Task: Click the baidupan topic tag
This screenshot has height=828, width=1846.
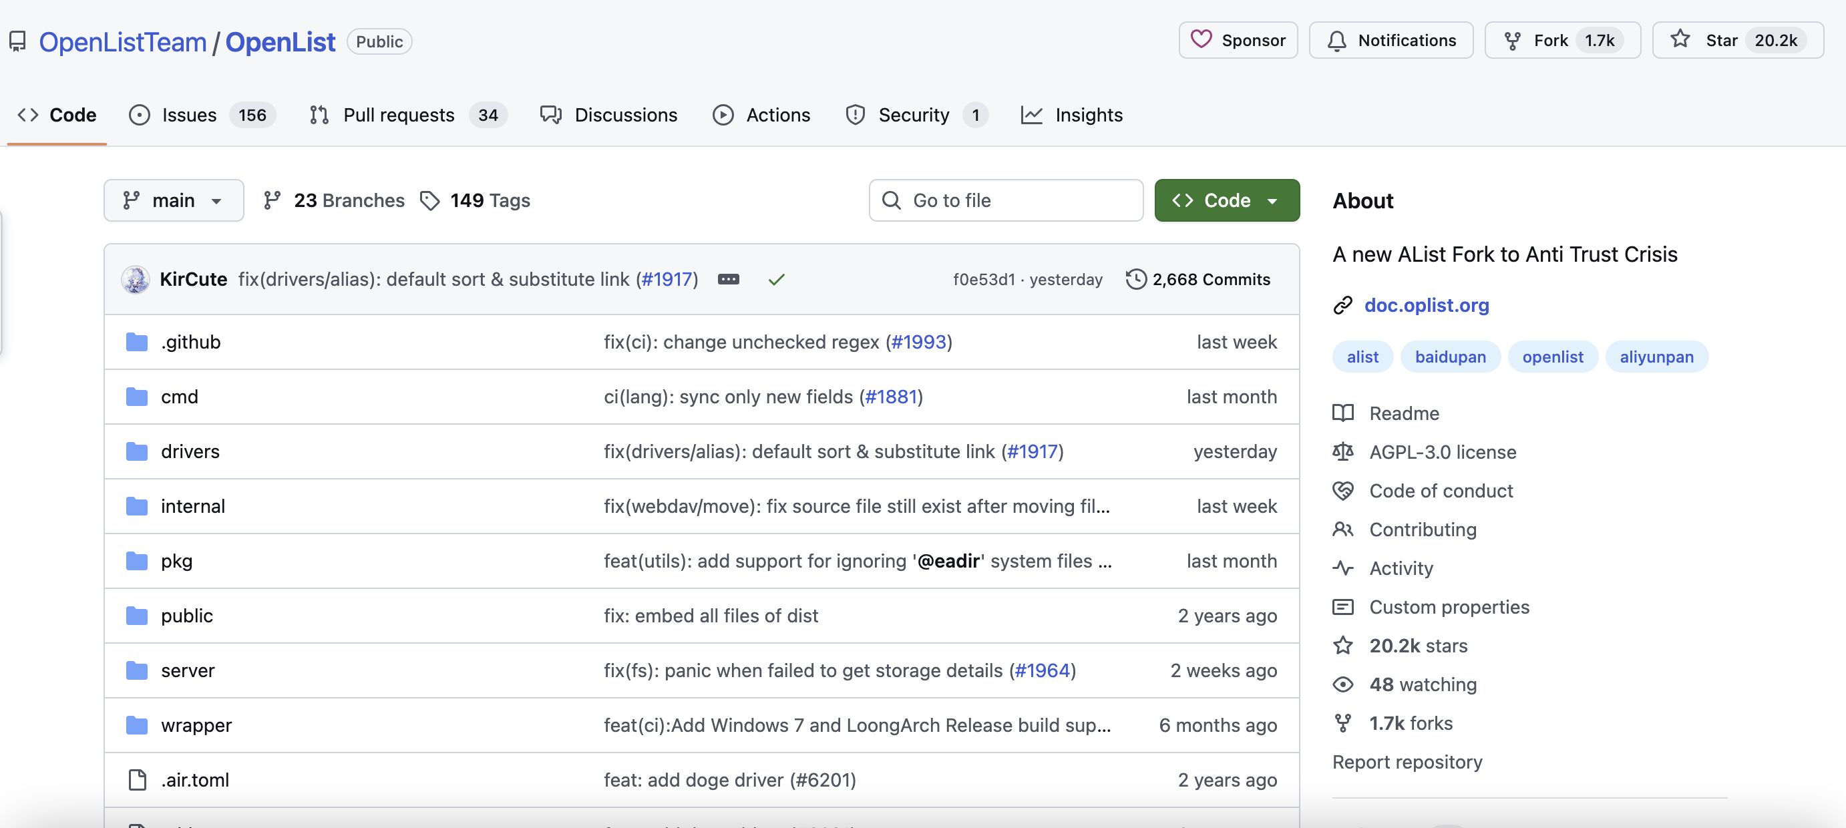Action: point(1450,357)
